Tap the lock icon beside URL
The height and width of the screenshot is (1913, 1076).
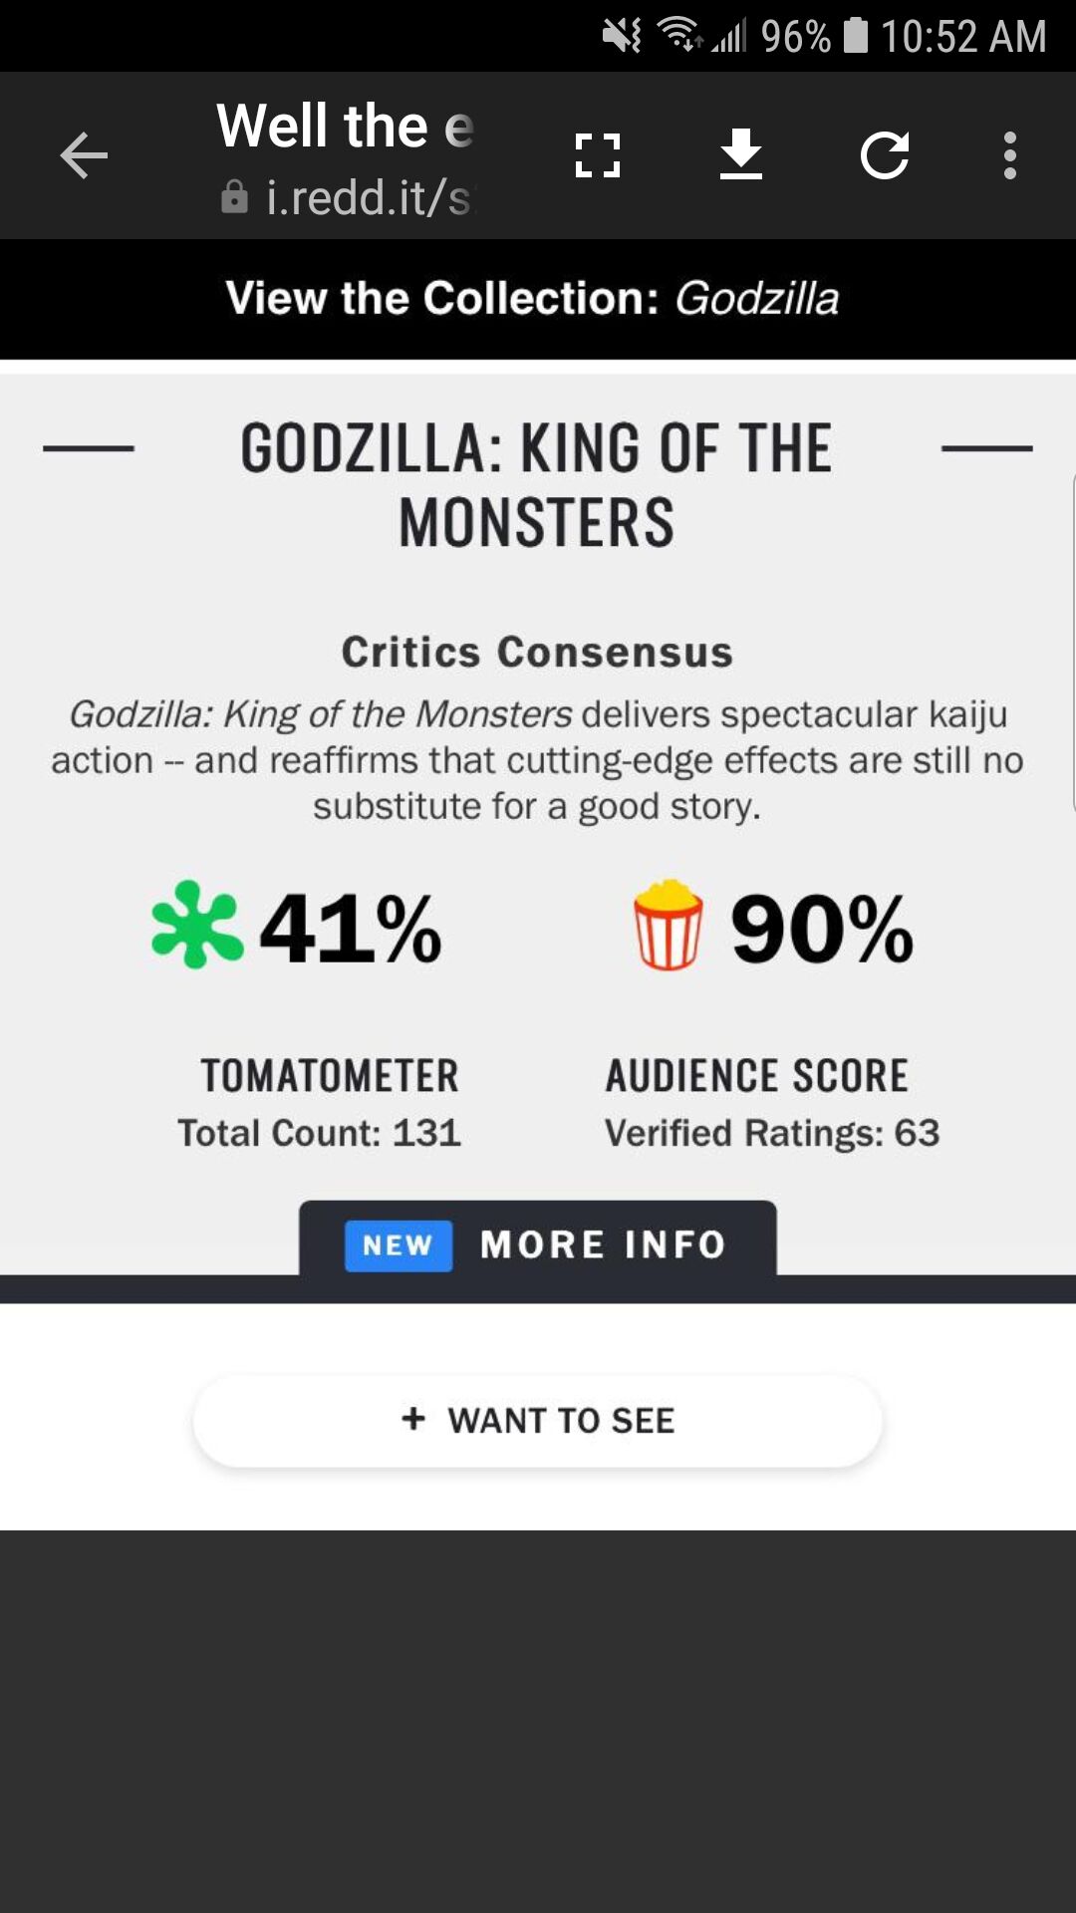[x=234, y=197]
